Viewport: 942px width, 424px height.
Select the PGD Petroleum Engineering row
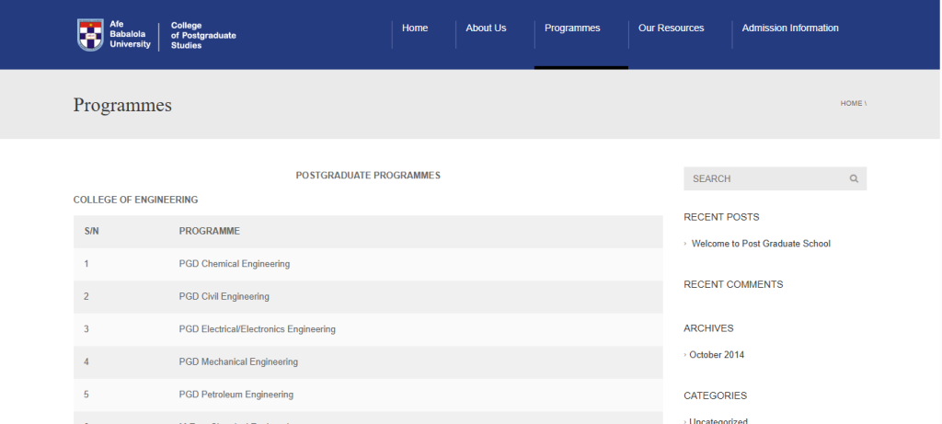[236, 395]
